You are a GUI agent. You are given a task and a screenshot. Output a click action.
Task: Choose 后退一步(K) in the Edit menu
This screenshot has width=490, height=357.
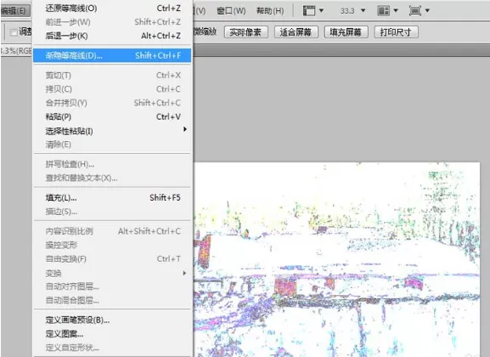click(112, 36)
